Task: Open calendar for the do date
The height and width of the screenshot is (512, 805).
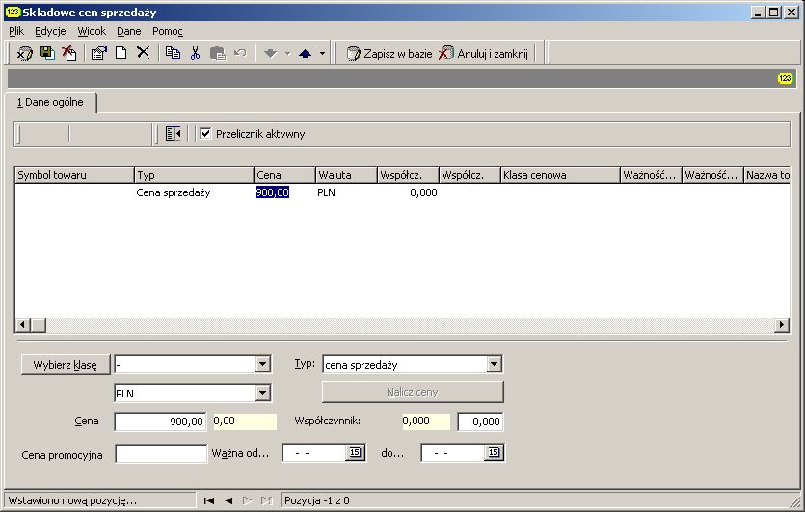Action: coord(494,452)
